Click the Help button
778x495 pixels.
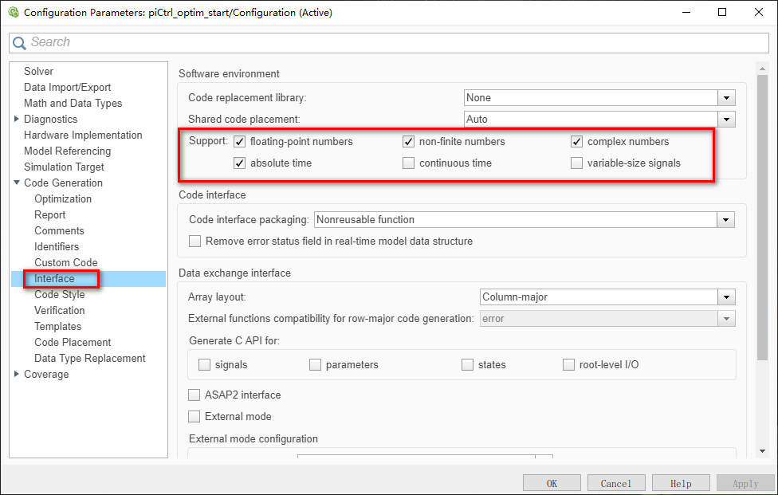(680, 482)
